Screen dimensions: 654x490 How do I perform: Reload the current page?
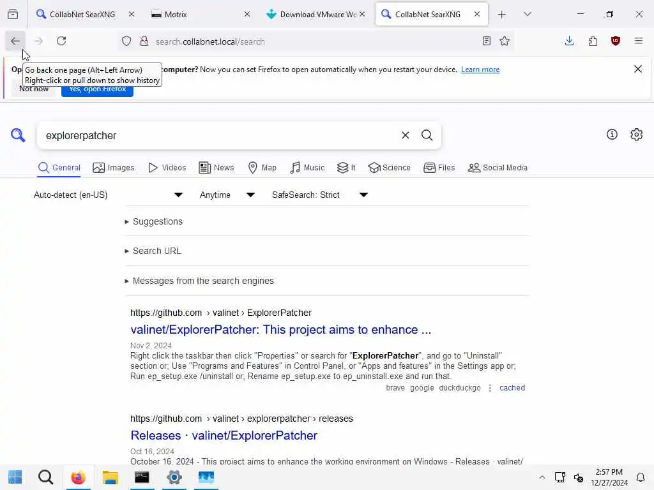coord(61,41)
